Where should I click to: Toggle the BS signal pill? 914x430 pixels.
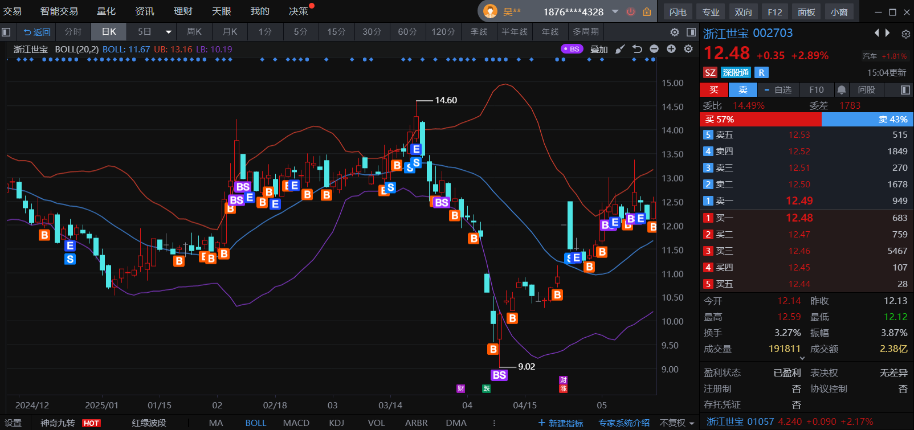(x=571, y=49)
